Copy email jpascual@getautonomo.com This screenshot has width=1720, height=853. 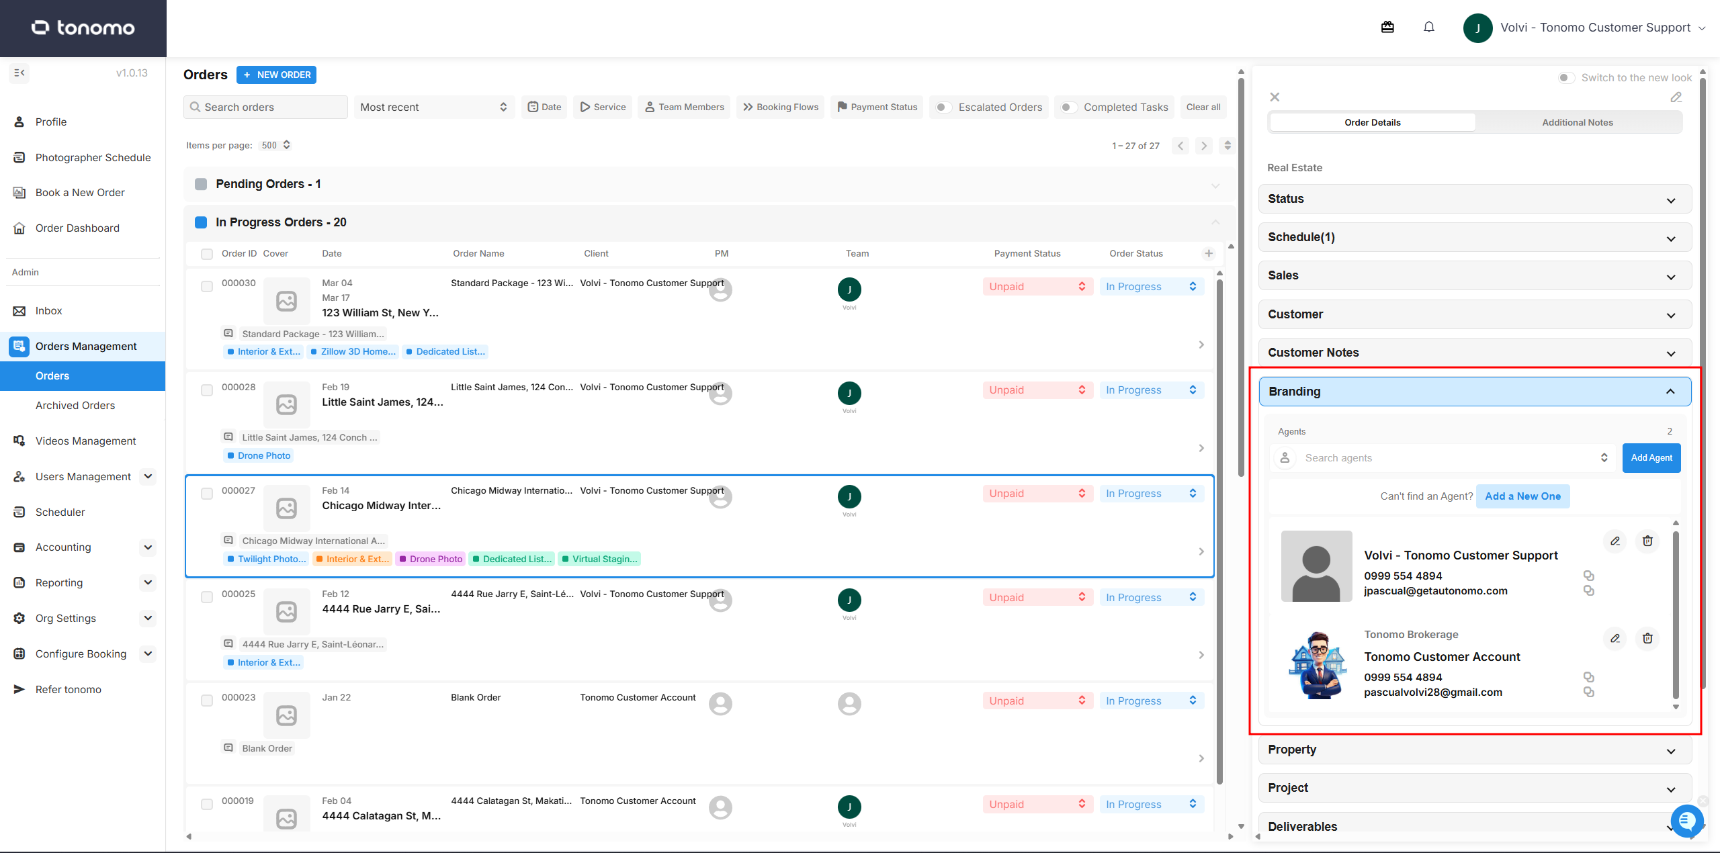[x=1588, y=591]
